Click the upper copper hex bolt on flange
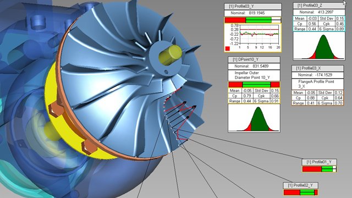This screenshot has height=198, width=352. [x=56, y=108]
